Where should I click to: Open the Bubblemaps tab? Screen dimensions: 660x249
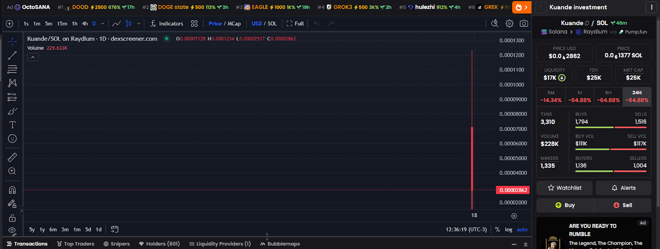coord(280,244)
